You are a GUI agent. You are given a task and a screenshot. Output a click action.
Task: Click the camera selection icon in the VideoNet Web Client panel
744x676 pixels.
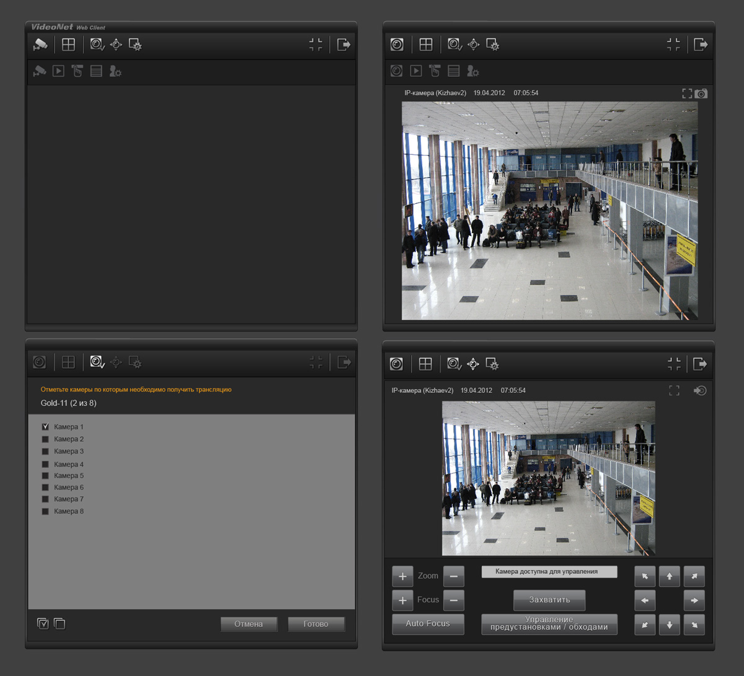click(x=97, y=45)
